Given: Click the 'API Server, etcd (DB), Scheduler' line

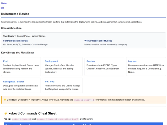Looking at the screenshot, I should coord(25,44).
